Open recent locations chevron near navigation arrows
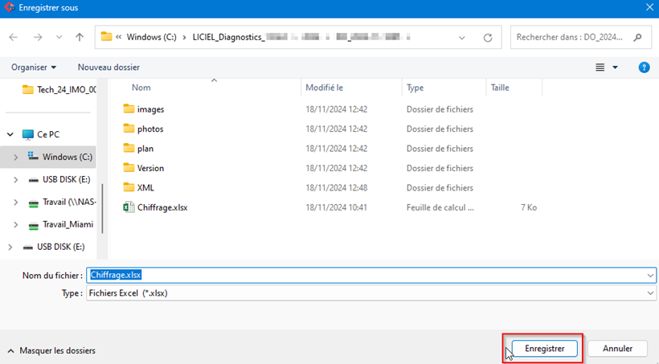 (x=59, y=38)
